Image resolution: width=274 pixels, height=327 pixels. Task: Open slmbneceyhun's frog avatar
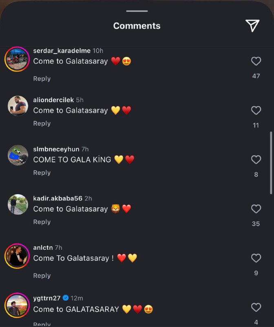click(x=17, y=155)
